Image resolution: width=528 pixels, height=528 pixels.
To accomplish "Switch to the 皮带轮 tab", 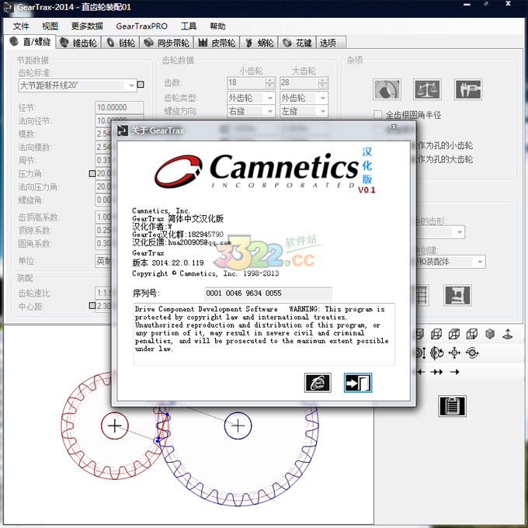I will [217, 43].
